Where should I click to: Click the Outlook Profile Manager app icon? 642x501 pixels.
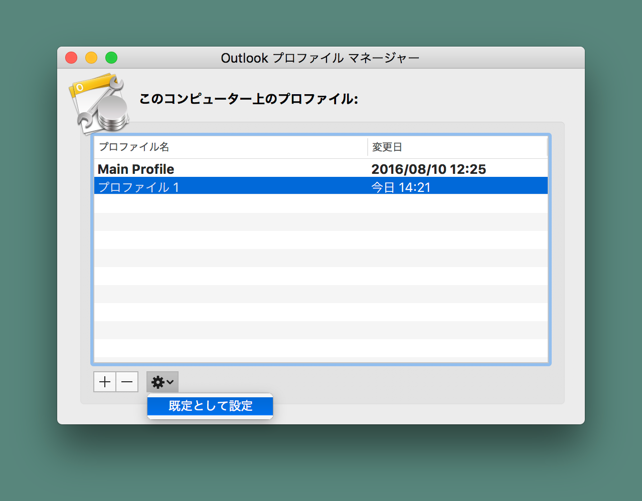[99, 105]
